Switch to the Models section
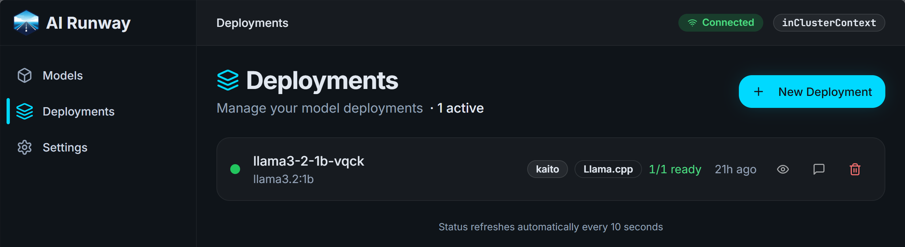905x247 pixels. [62, 76]
